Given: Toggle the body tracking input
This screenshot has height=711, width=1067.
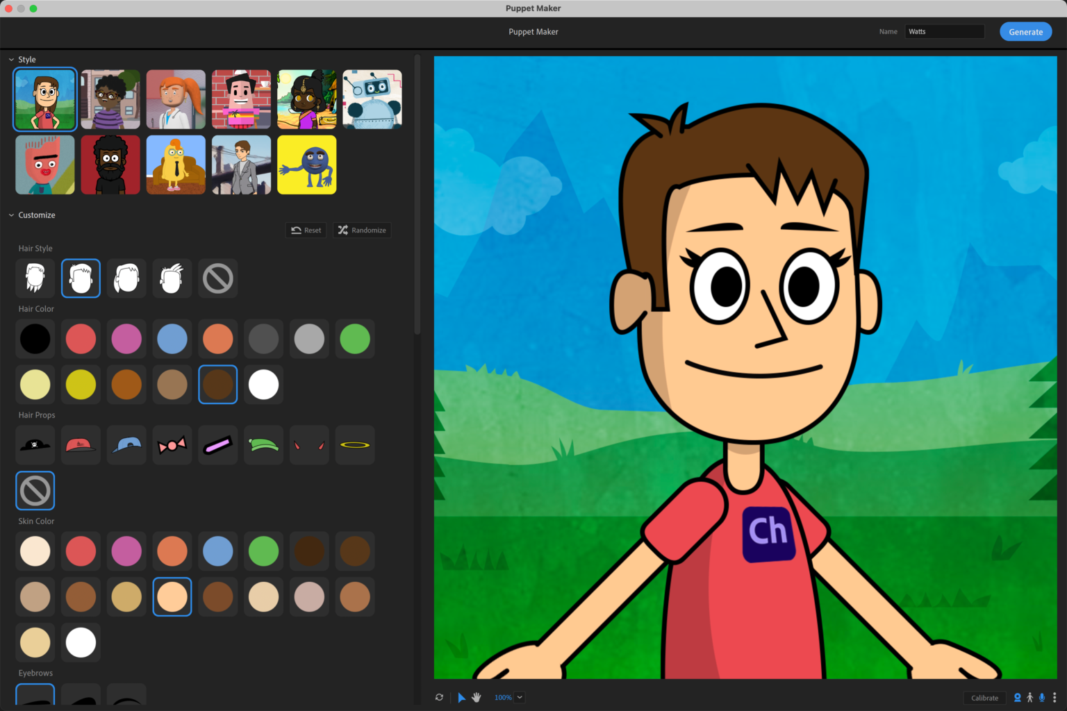Looking at the screenshot, I should tap(1030, 698).
